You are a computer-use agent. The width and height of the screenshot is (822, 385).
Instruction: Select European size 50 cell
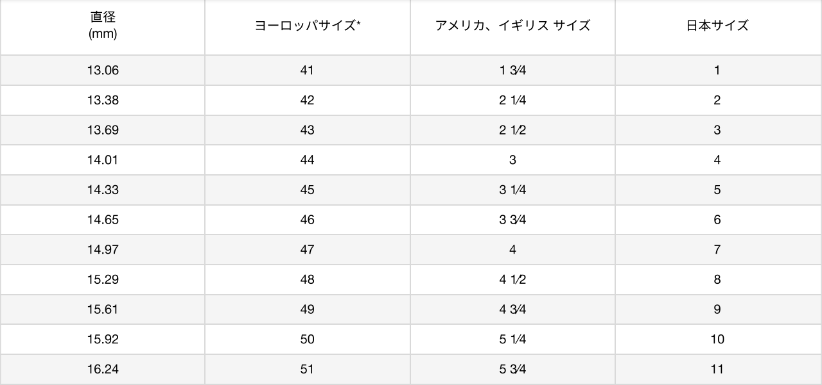tap(307, 340)
